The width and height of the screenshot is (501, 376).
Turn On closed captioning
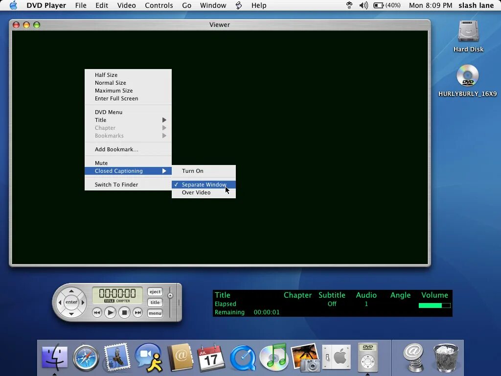pos(204,171)
